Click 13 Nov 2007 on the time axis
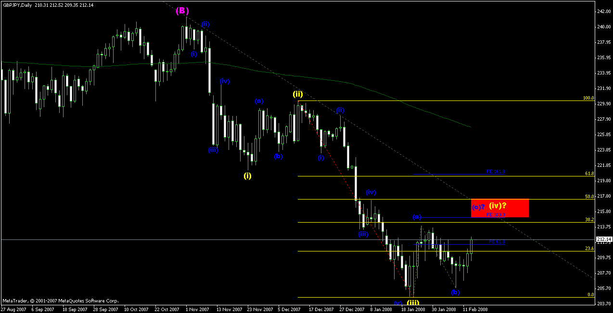This screenshot has width=613, height=313. tap(229, 310)
